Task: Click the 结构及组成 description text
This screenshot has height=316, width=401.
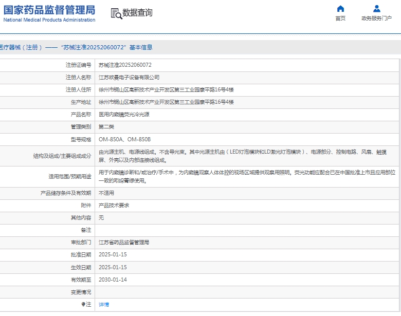Action: tap(243, 156)
